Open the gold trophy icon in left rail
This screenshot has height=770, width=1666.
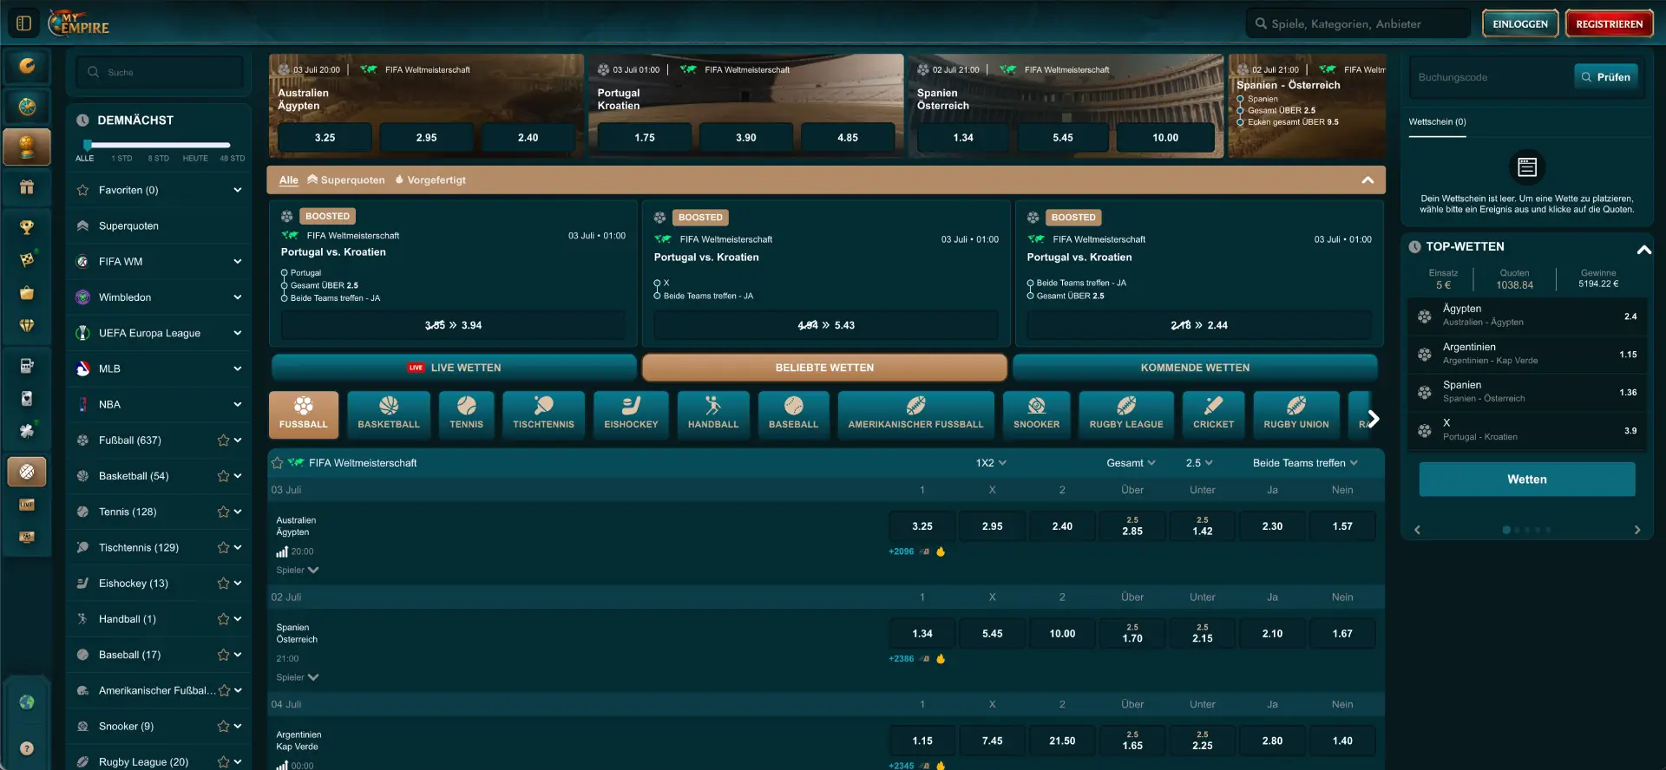[27, 227]
